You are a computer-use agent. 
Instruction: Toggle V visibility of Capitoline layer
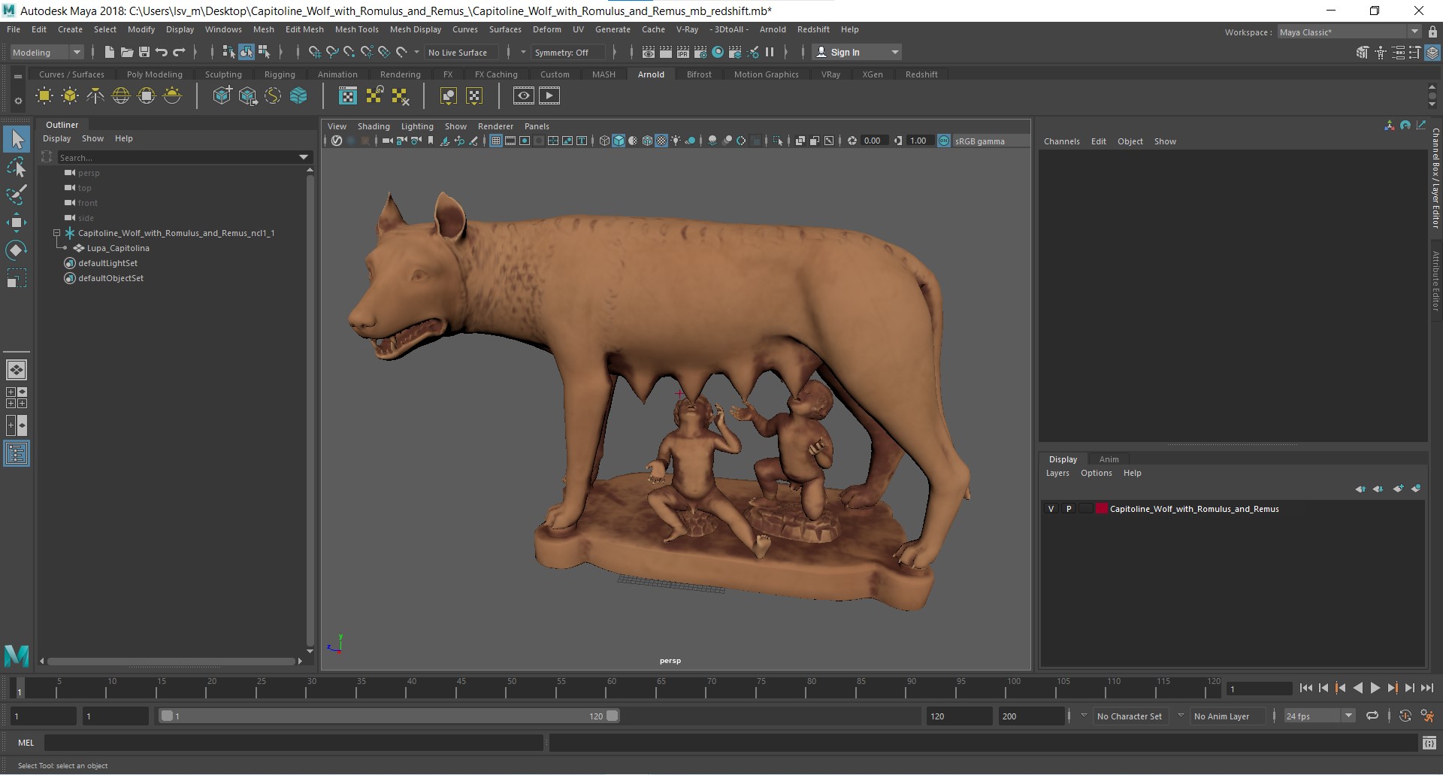click(x=1051, y=509)
